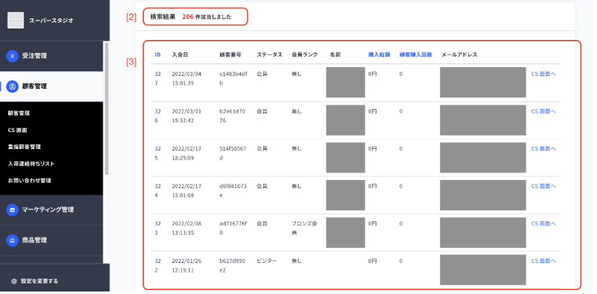
Task: Click the 顧客管理 person icon
Action: click(12, 86)
